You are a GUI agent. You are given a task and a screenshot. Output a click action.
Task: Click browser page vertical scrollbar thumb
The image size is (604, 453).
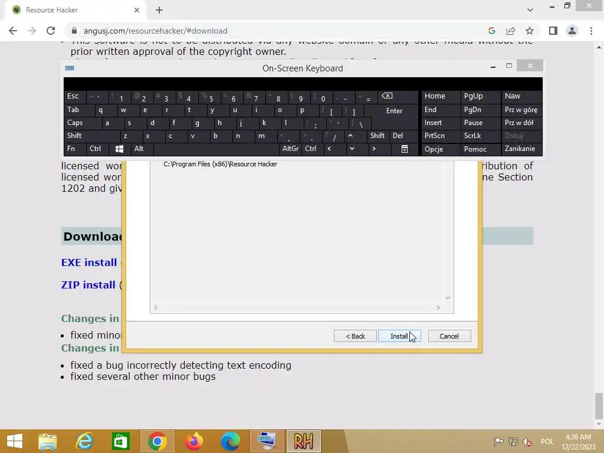coord(599,405)
